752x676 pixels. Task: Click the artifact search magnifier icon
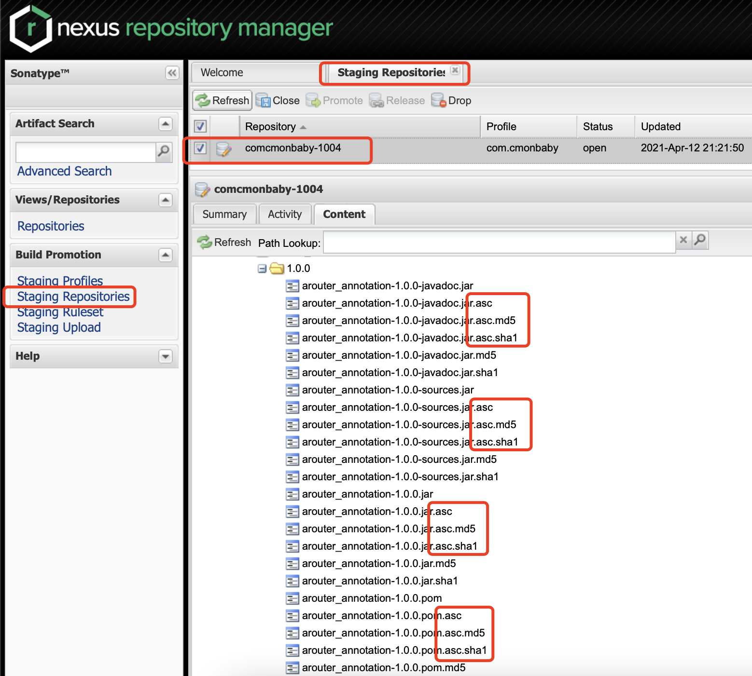pyautogui.click(x=164, y=152)
